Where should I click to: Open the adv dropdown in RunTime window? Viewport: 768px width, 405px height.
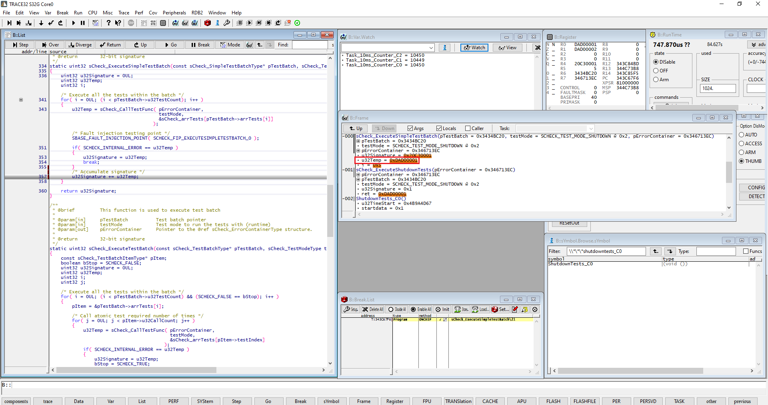click(x=758, y=45)
